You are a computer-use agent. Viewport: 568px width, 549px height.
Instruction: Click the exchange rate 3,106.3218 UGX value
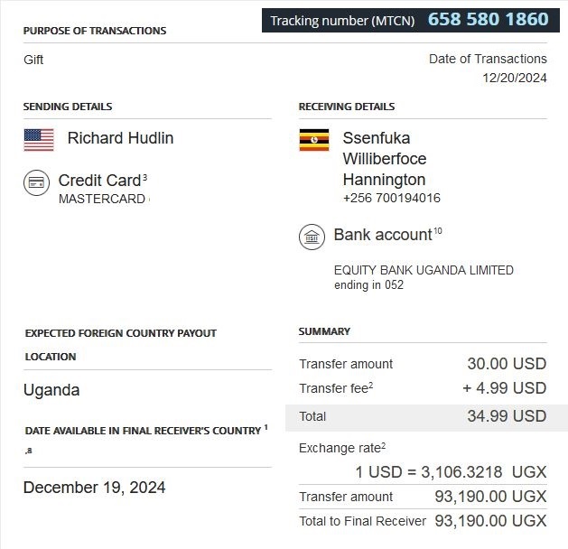click(450, 471)
